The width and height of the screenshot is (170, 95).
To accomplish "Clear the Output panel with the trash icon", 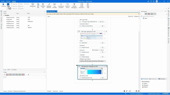I will (x=28, y=74).
